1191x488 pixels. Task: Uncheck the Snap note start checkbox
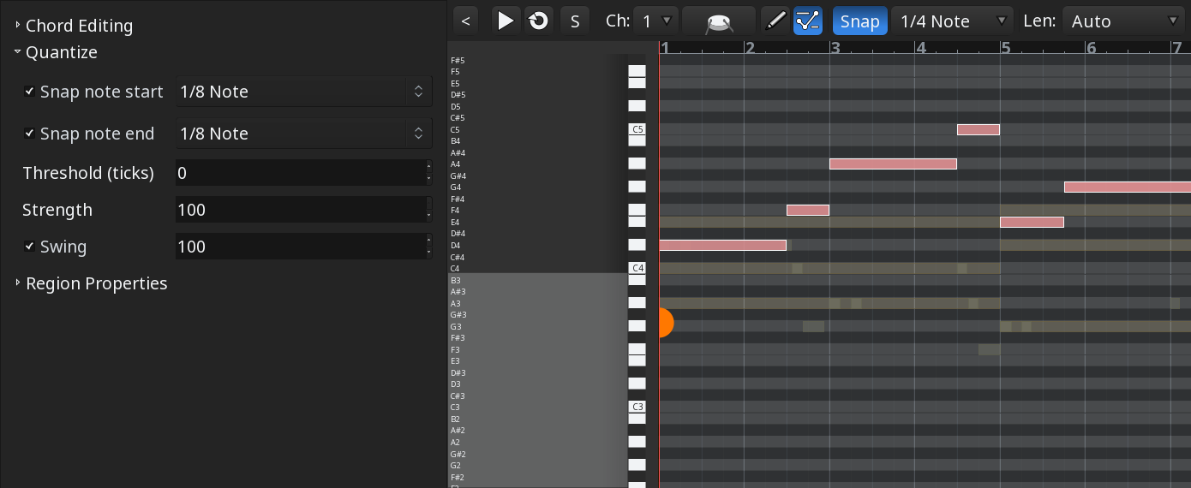click(30, 92)
